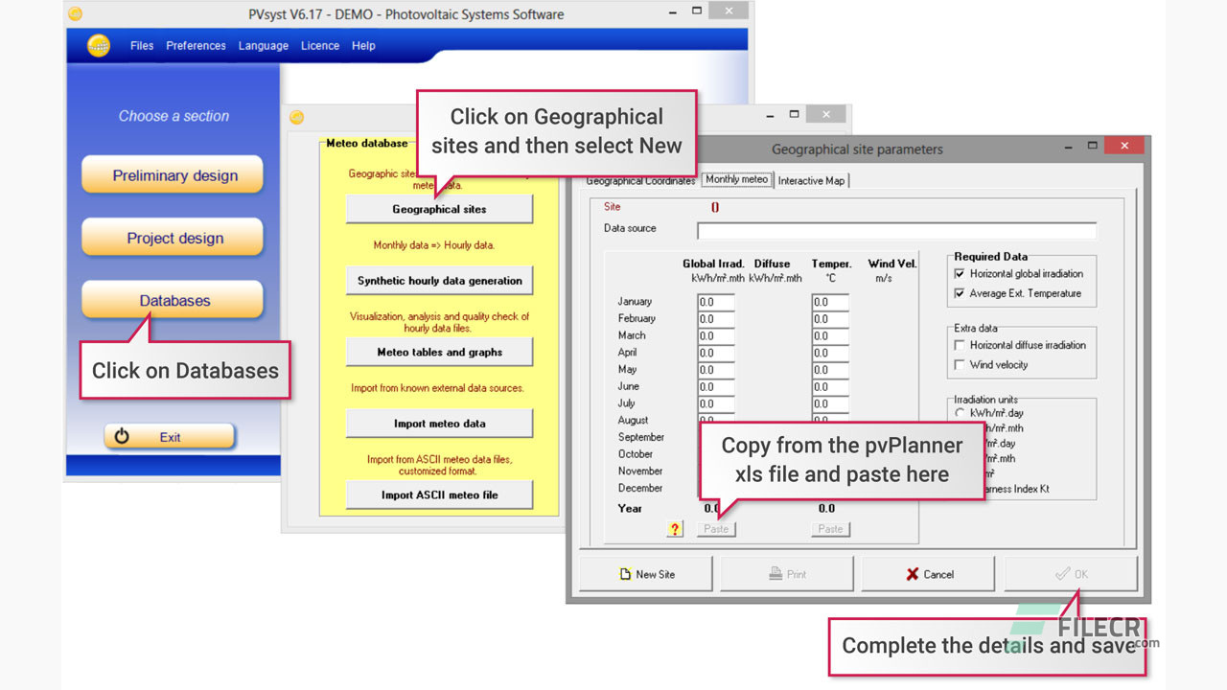The height and width of the screenshot is (690, 1227).
Task: Click the Project design button
Action: tap(174, 238)
